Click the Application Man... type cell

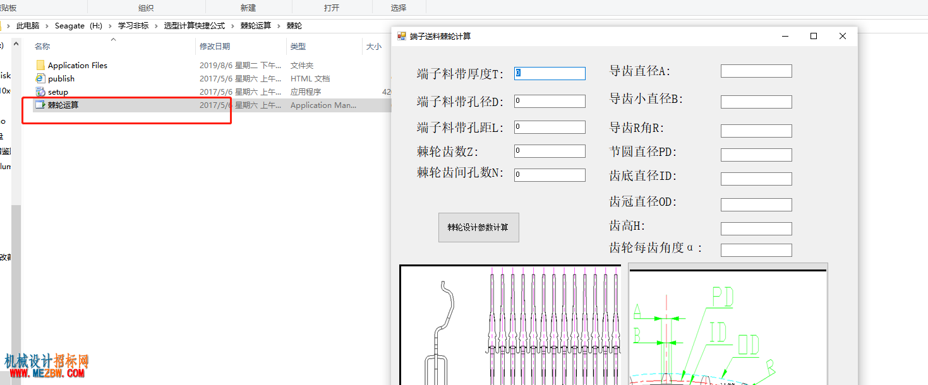pos(323,105)
